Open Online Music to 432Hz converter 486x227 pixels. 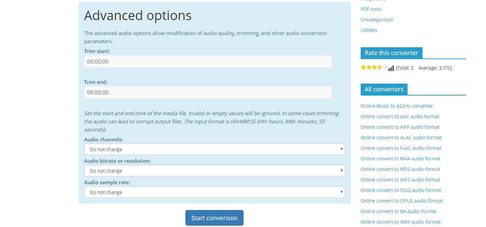coord(396,106)
